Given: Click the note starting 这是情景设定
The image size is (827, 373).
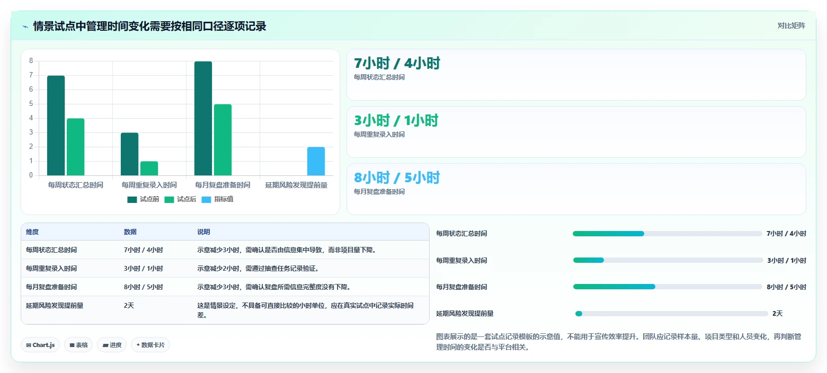Looking at the screenshot, I should point(305,310).
